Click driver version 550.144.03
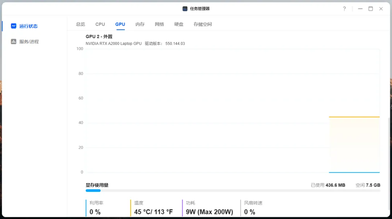Screen dimensions: 392x219 175,44
